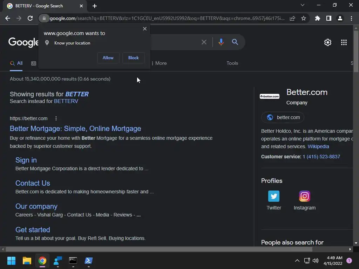Click customer service number 1 (415) 523-8837
The height and width of the screenshot is (269, 359).
[321, 157]
